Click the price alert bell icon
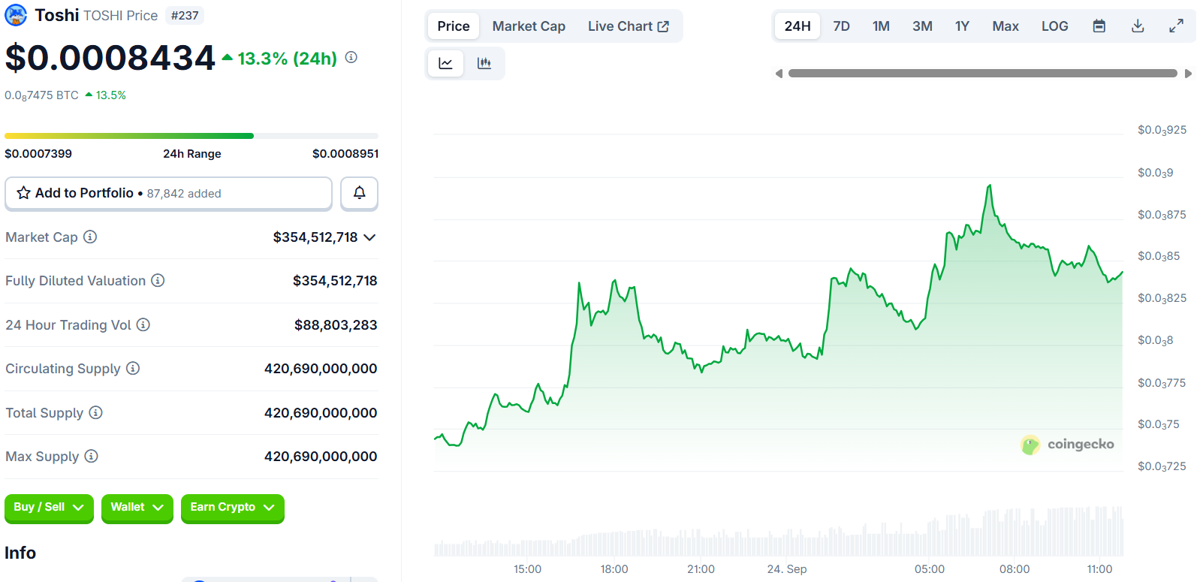1200x582 pixels. coord(359,193)
